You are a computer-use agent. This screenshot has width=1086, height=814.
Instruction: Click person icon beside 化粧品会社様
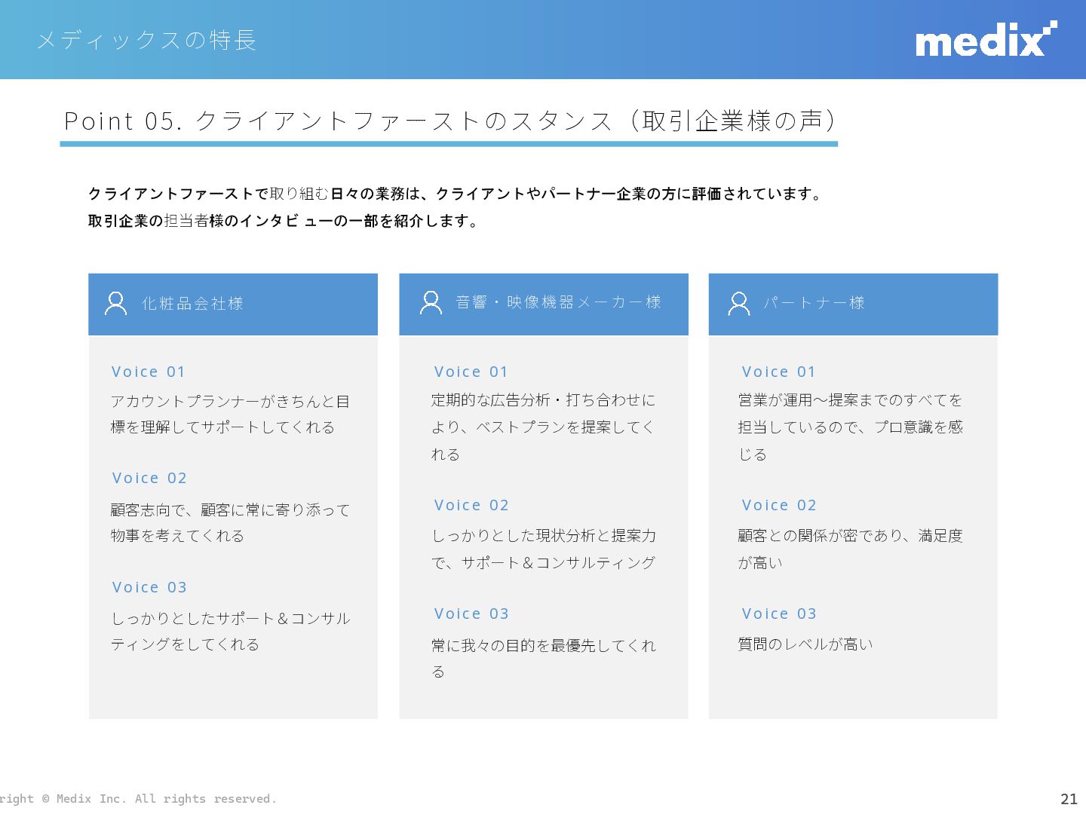point(116,303)
